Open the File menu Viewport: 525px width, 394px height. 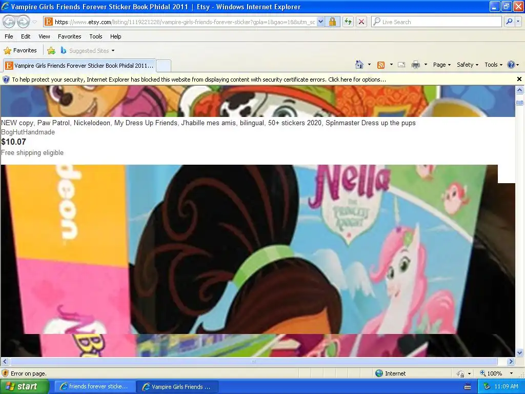point(9,36)
